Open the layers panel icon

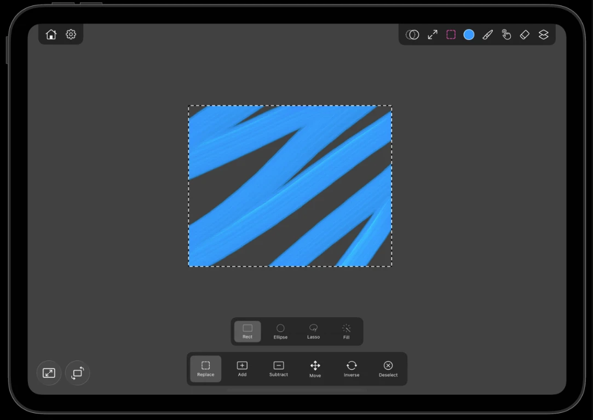(544, 35)
